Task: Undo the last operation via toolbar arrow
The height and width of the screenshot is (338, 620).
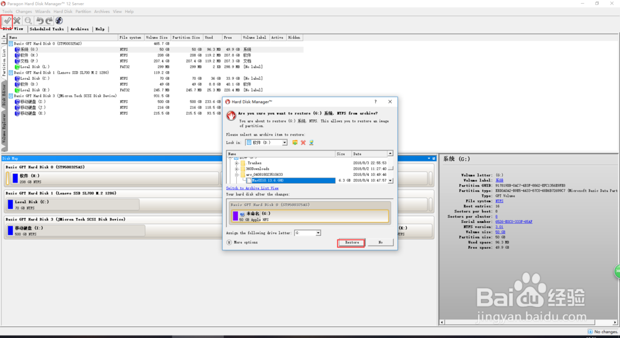Action: [40, 20]
